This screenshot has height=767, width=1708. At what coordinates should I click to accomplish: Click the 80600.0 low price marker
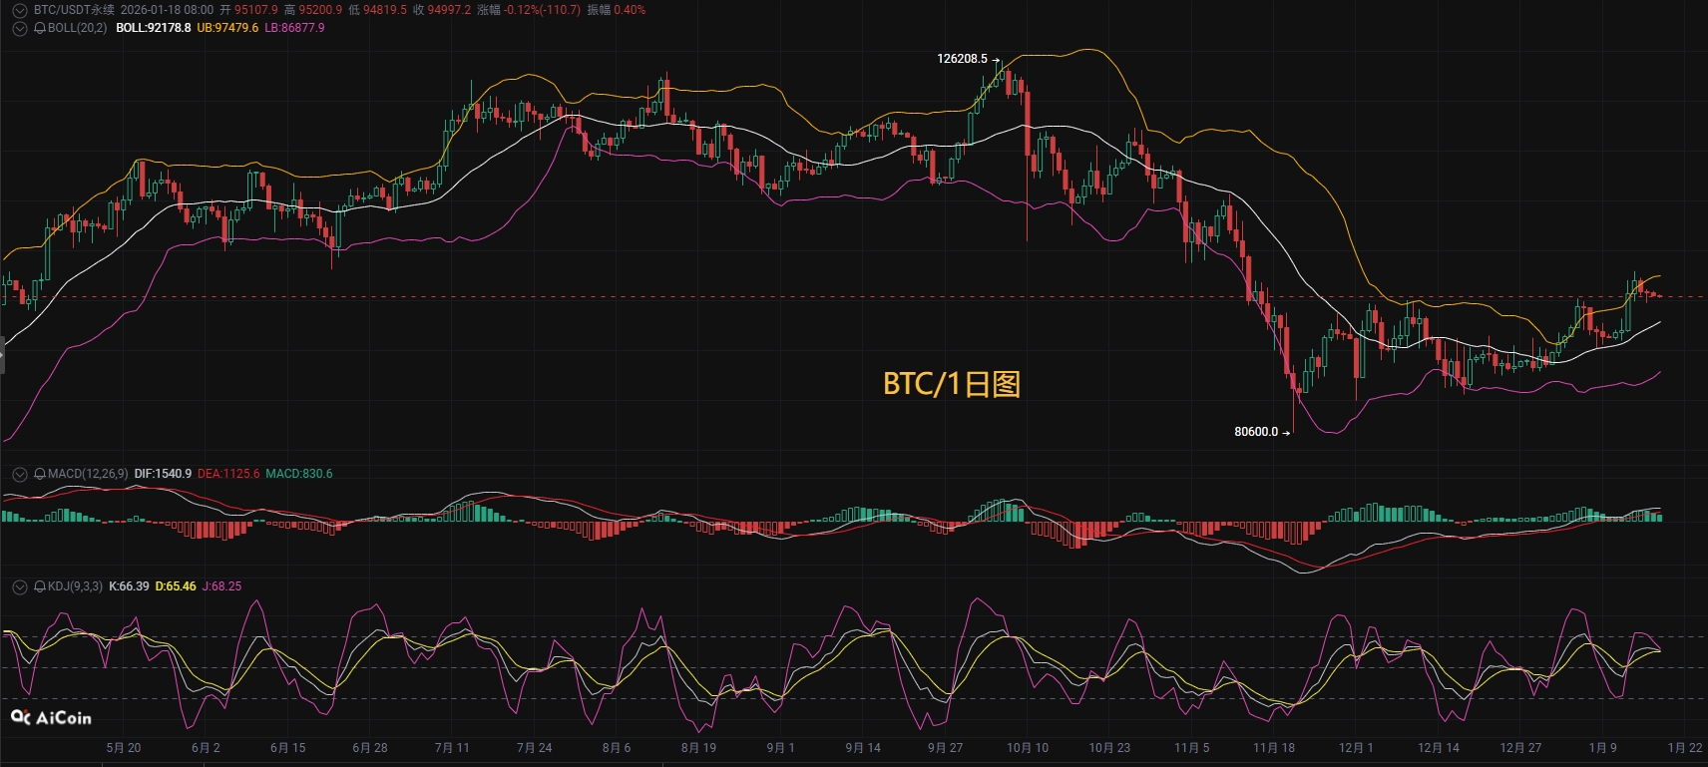coord(1256,432)
